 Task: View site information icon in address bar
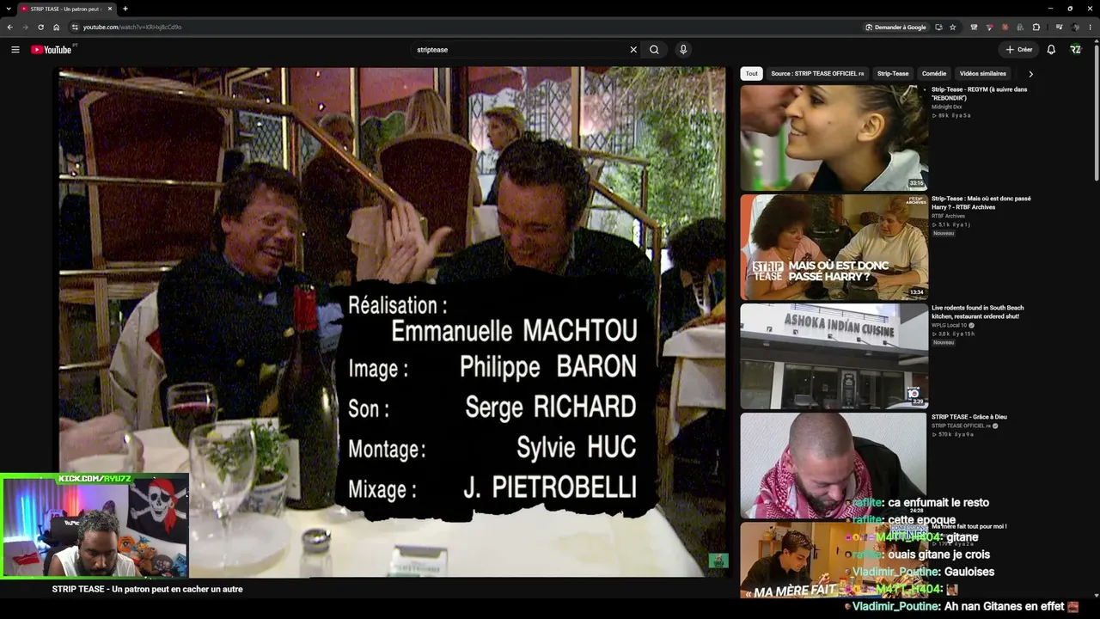coord(75,27)
